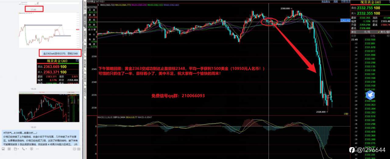Open the 18:24 candlestick chart image
390x159 pixels.
pyautogui.click(x=49, y=107)
